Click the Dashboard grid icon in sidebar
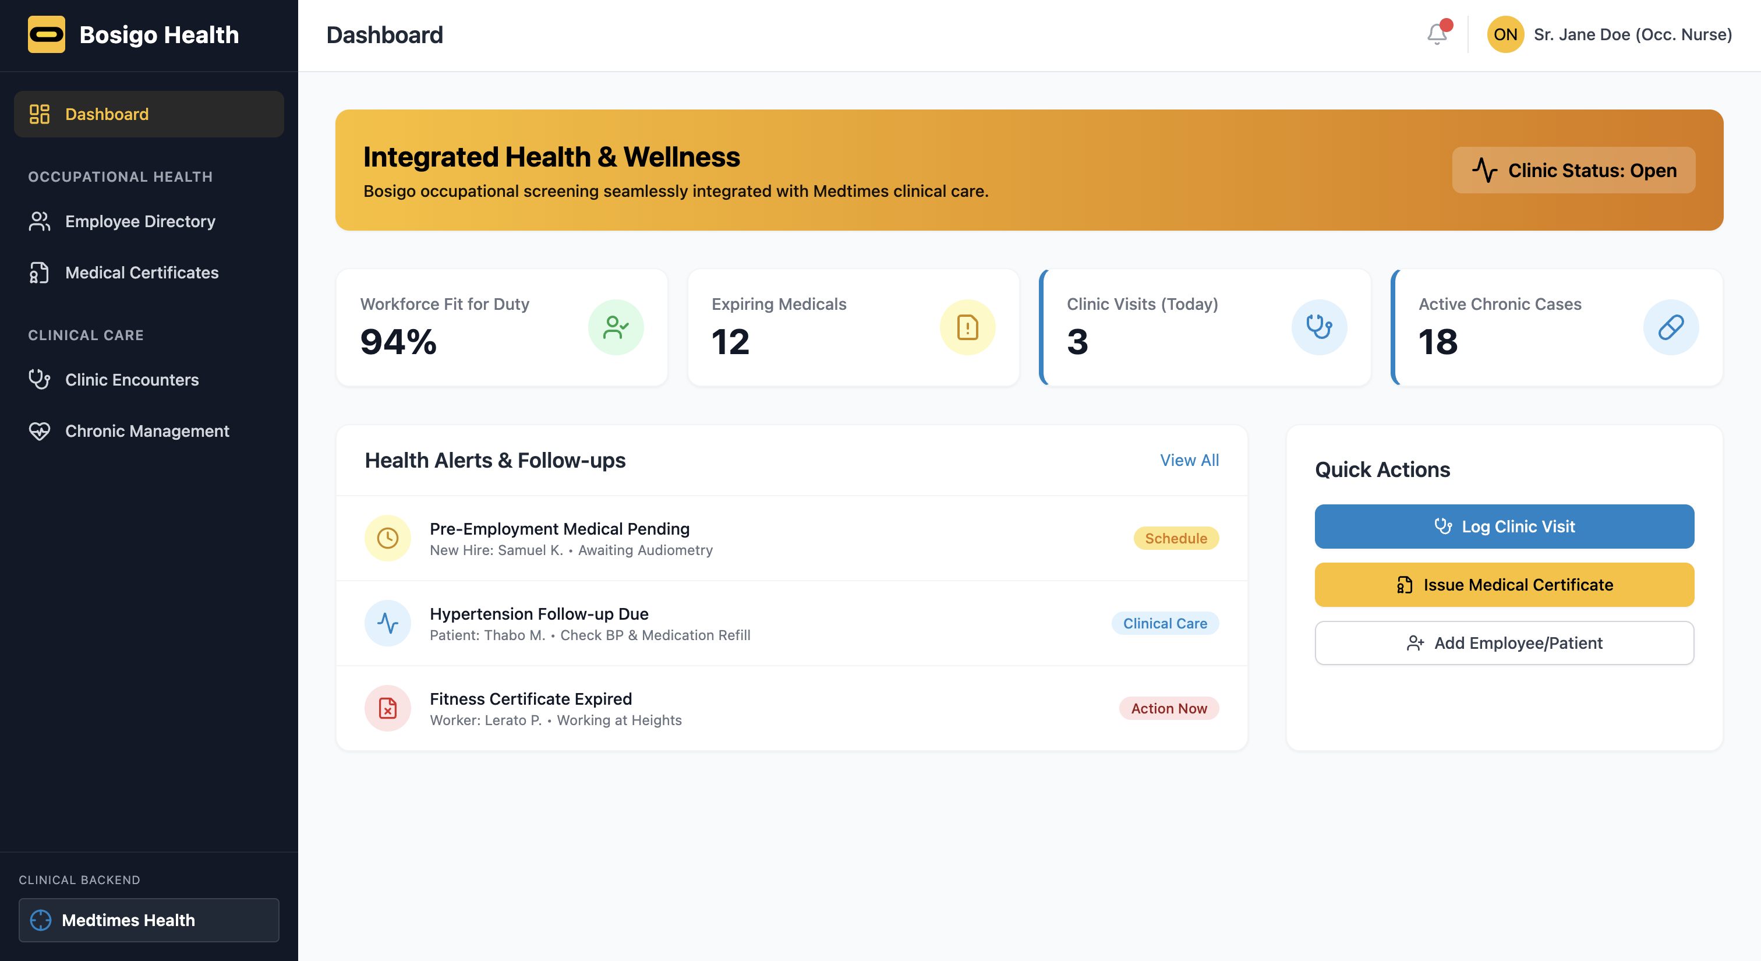The width and height of the screenshot is (1761, 961). point(40,114)
